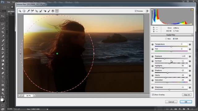This screenshot has height=111, width=198.
Task: Toggle the Show Overlay checkbox
Action: 153,95
